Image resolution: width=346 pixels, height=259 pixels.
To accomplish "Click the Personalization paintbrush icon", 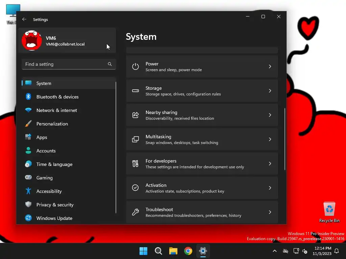I will (28, 123).
